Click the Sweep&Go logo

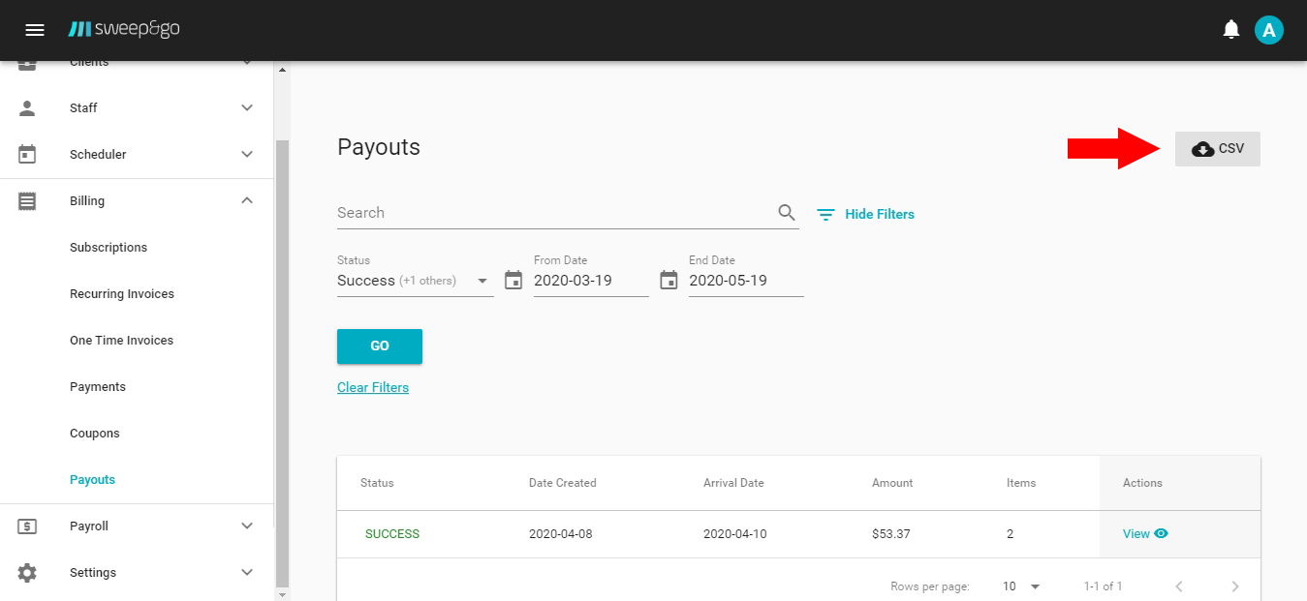[124, 30]
